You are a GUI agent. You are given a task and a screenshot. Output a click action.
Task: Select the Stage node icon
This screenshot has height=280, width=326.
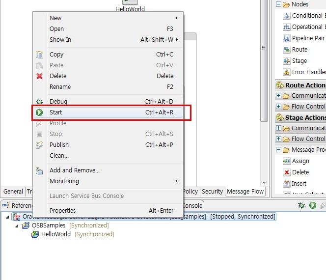pos(287,61)
